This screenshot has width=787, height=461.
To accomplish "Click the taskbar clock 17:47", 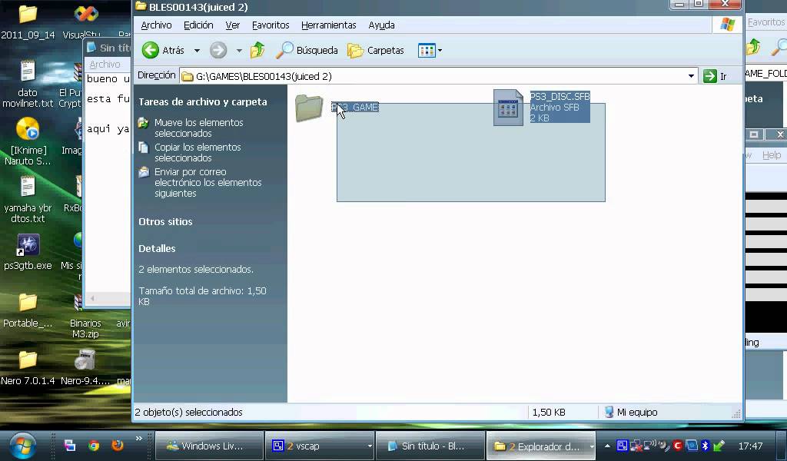I will 750,446.
